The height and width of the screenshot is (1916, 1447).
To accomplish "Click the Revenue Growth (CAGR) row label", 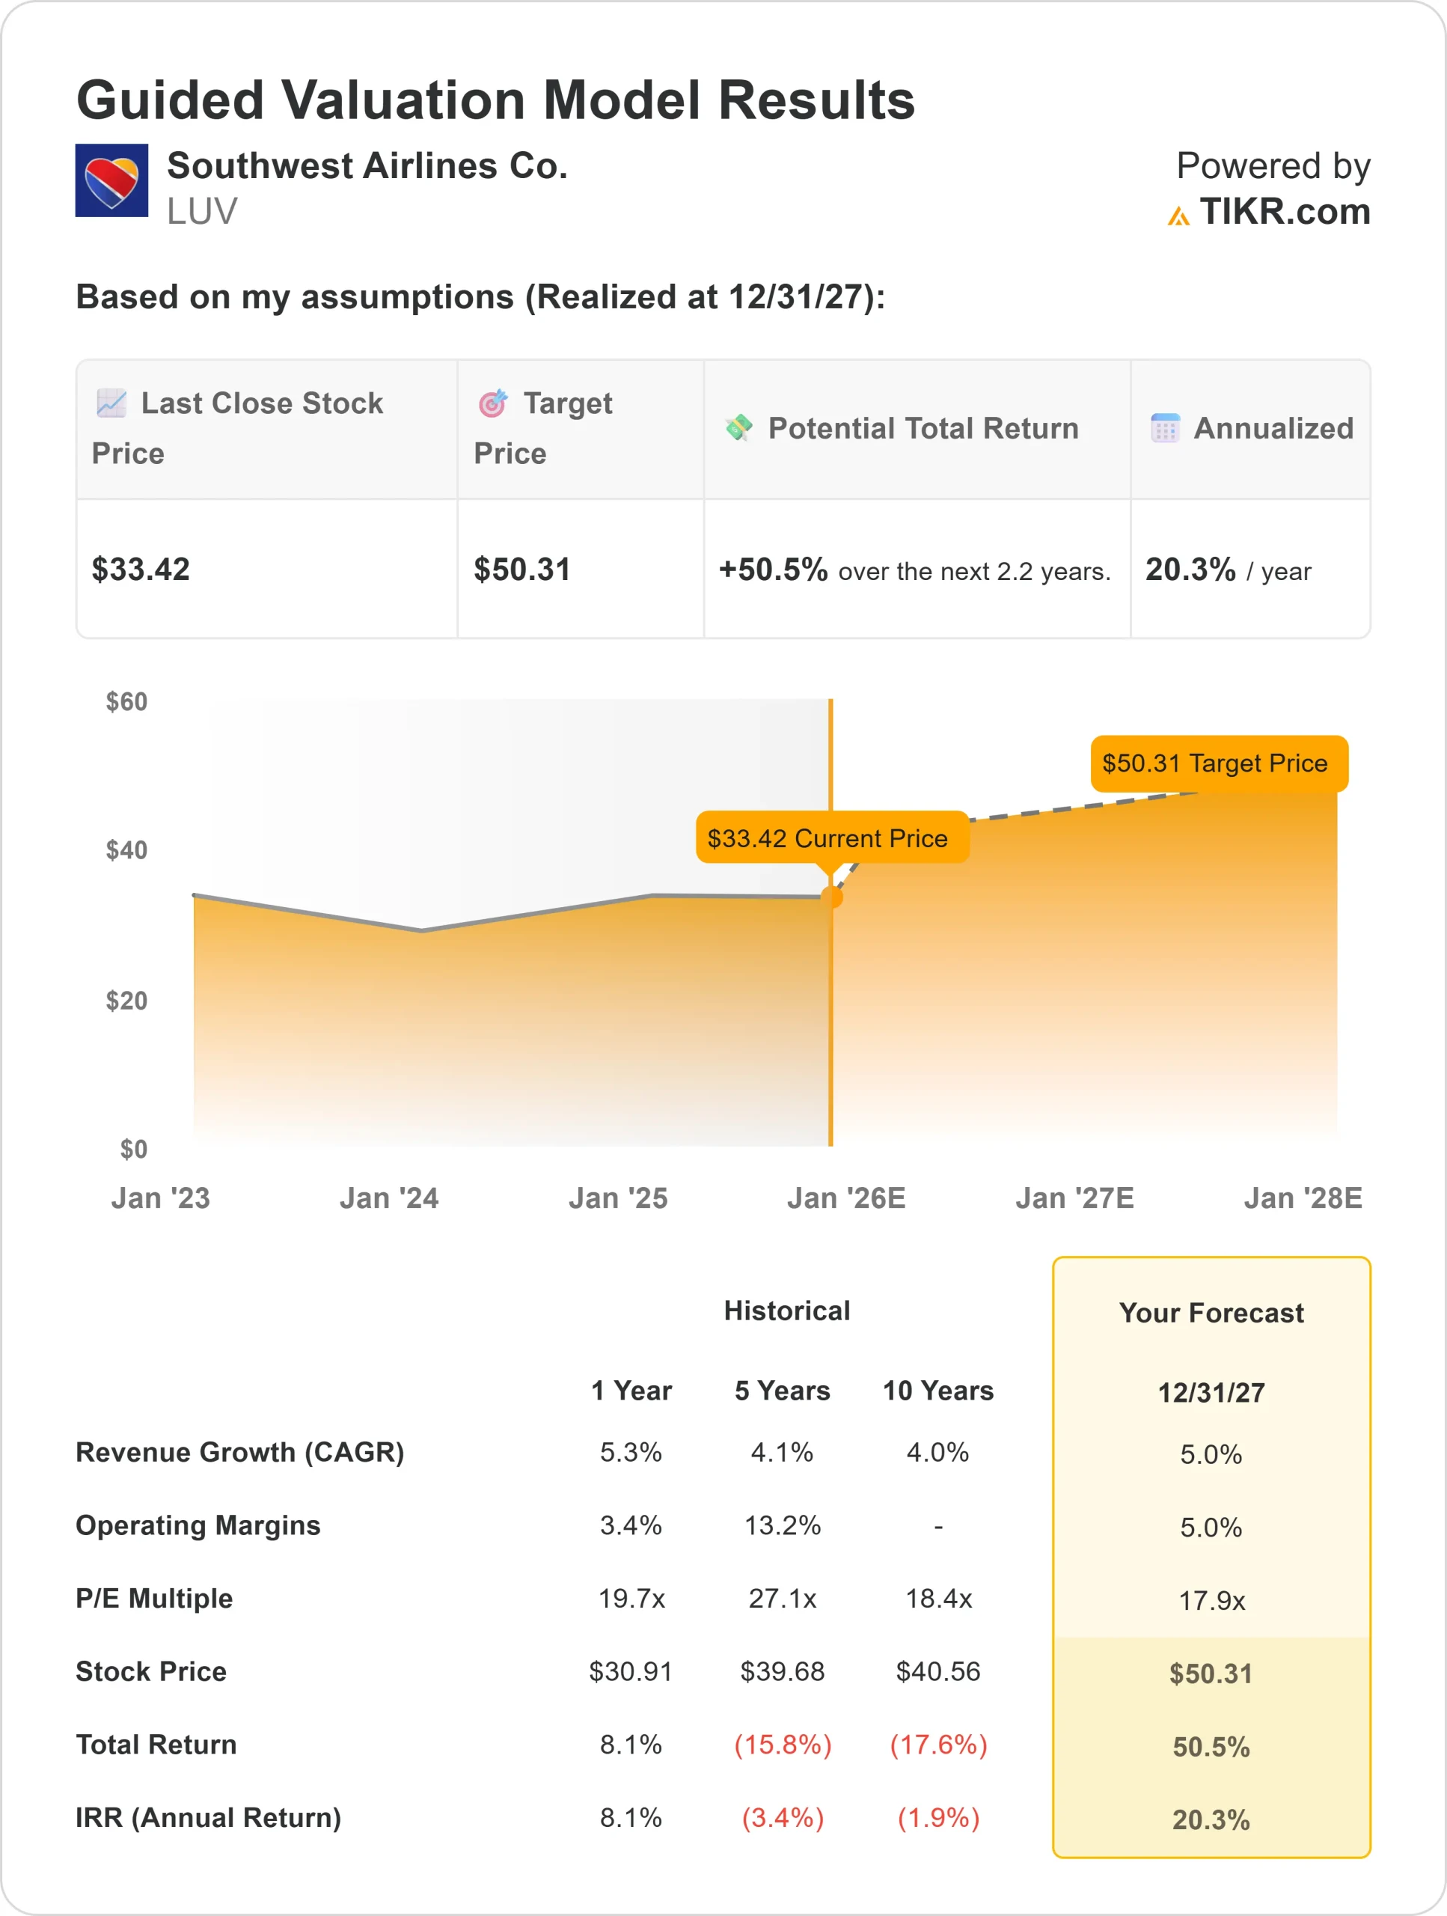I will 240,1452.
